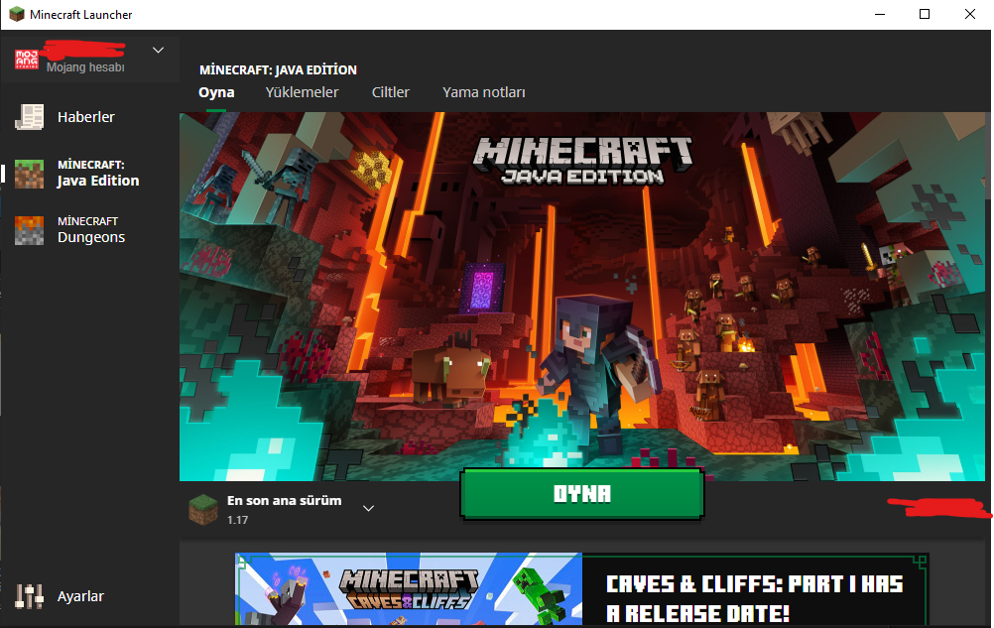
Task: Click the Mojang hesabı account label
Action: pyautogui.click(x=85, y=67)
